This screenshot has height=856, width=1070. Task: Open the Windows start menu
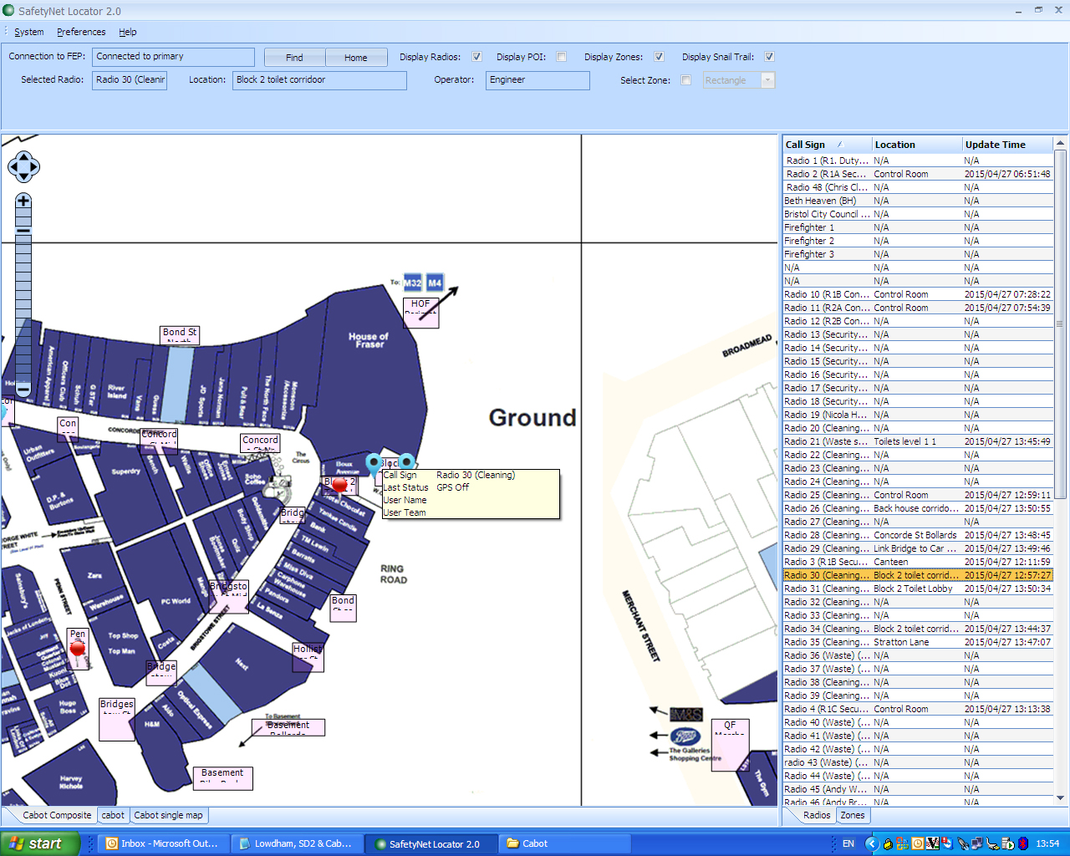click(x=39, y=843)
